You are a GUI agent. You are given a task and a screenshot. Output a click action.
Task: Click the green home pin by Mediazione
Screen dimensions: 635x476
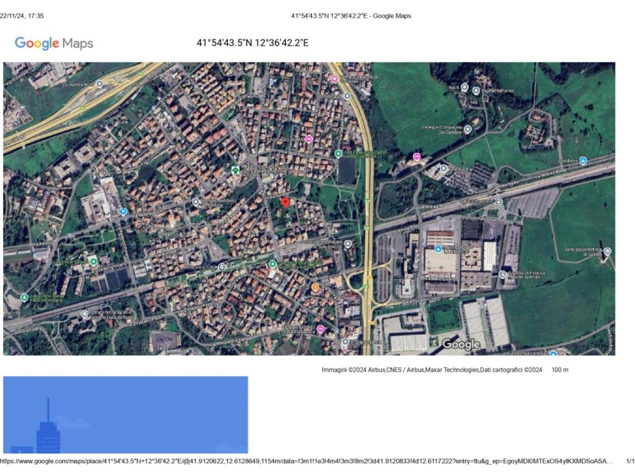pos(235,171)
